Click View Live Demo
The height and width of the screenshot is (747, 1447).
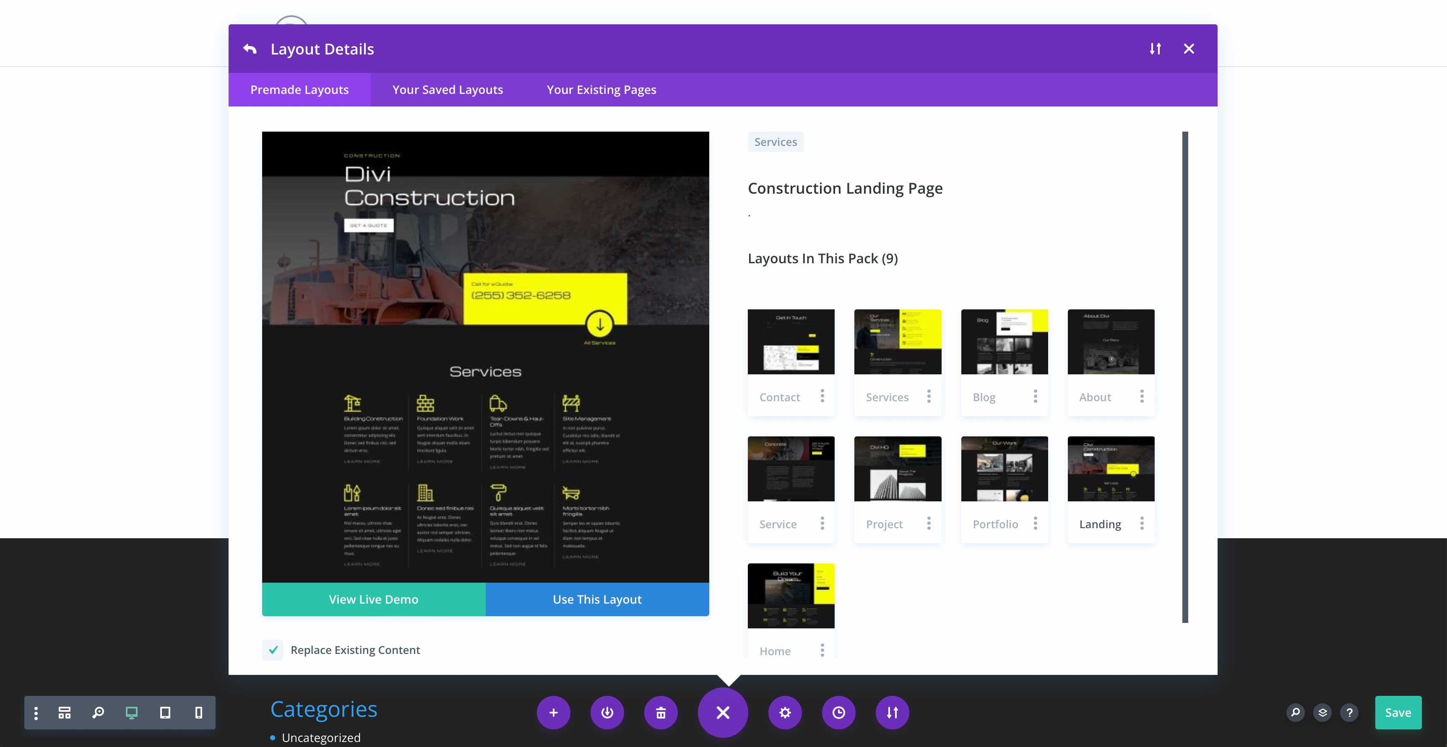click(373, 599)
